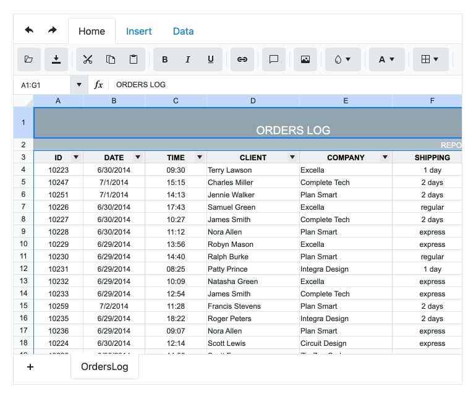This screenshot has width=476, height=396.
Task: Click the SHIPPING header cell
Action: pos(427,157)
